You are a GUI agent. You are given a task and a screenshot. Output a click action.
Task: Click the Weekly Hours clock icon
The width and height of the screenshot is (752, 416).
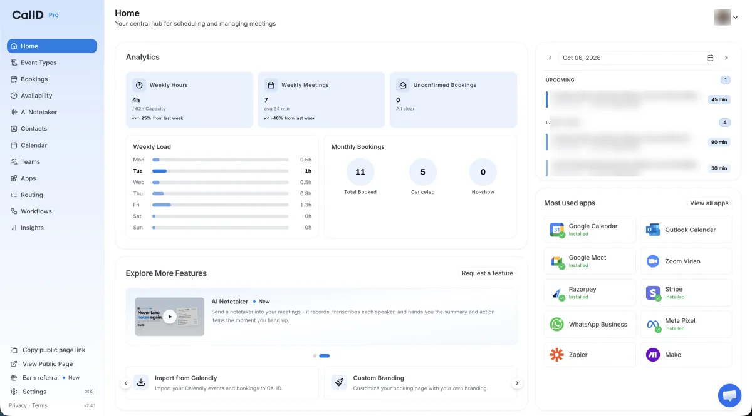(x=139, y=85)
